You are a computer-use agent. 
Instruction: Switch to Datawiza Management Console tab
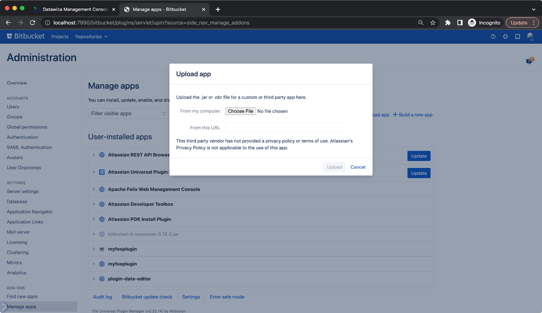point(75,9)
